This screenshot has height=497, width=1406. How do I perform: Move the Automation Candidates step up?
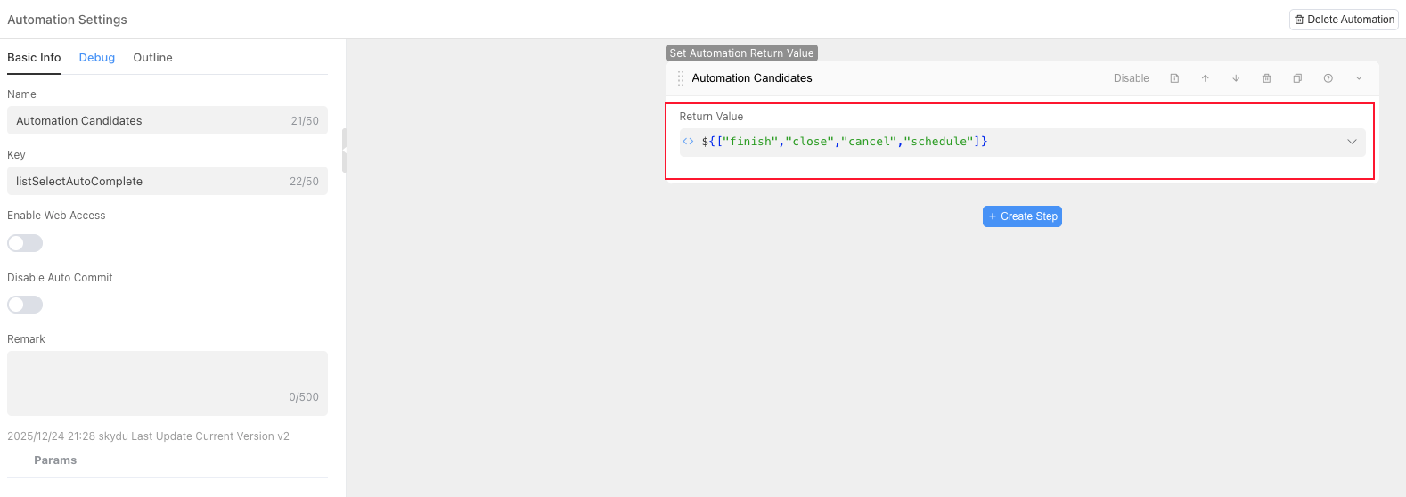(x=1206, y=78)
